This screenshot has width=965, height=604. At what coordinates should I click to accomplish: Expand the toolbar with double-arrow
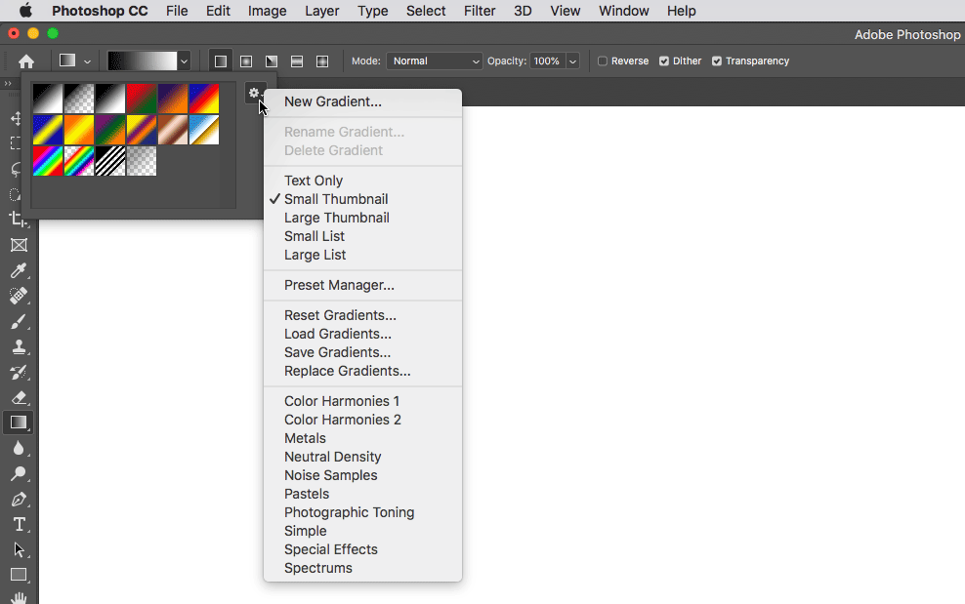[x=8, y=83]
